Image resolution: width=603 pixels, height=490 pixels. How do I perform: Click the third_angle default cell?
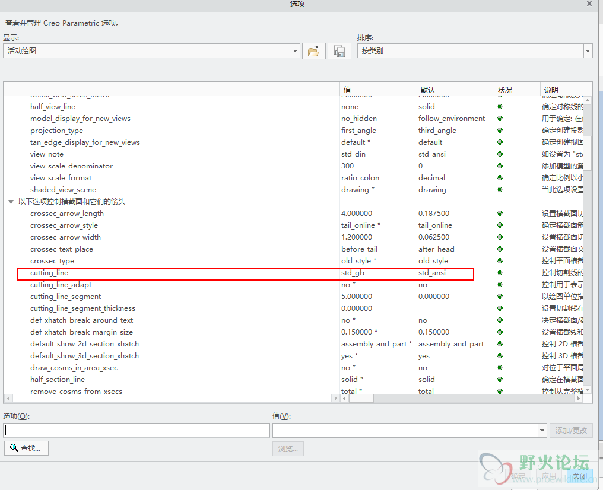(437, 131)
